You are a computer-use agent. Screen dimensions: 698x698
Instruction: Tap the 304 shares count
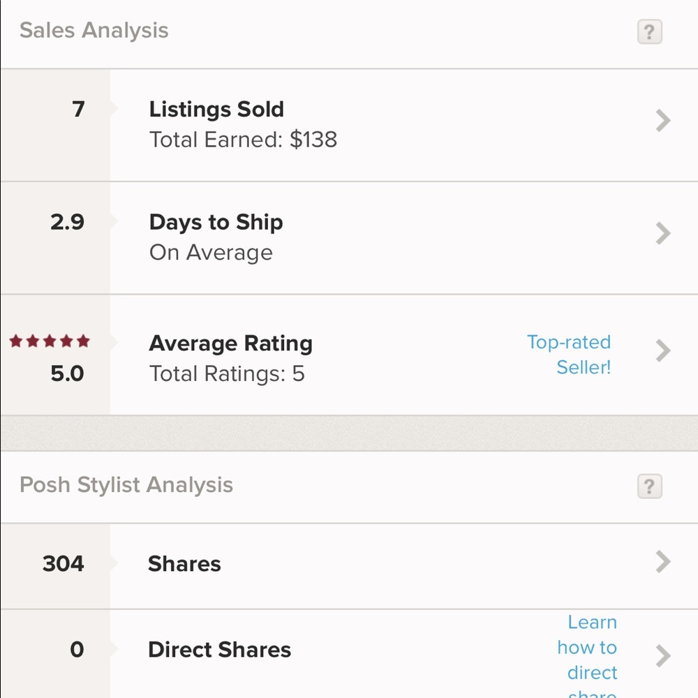tap(63, 563)
